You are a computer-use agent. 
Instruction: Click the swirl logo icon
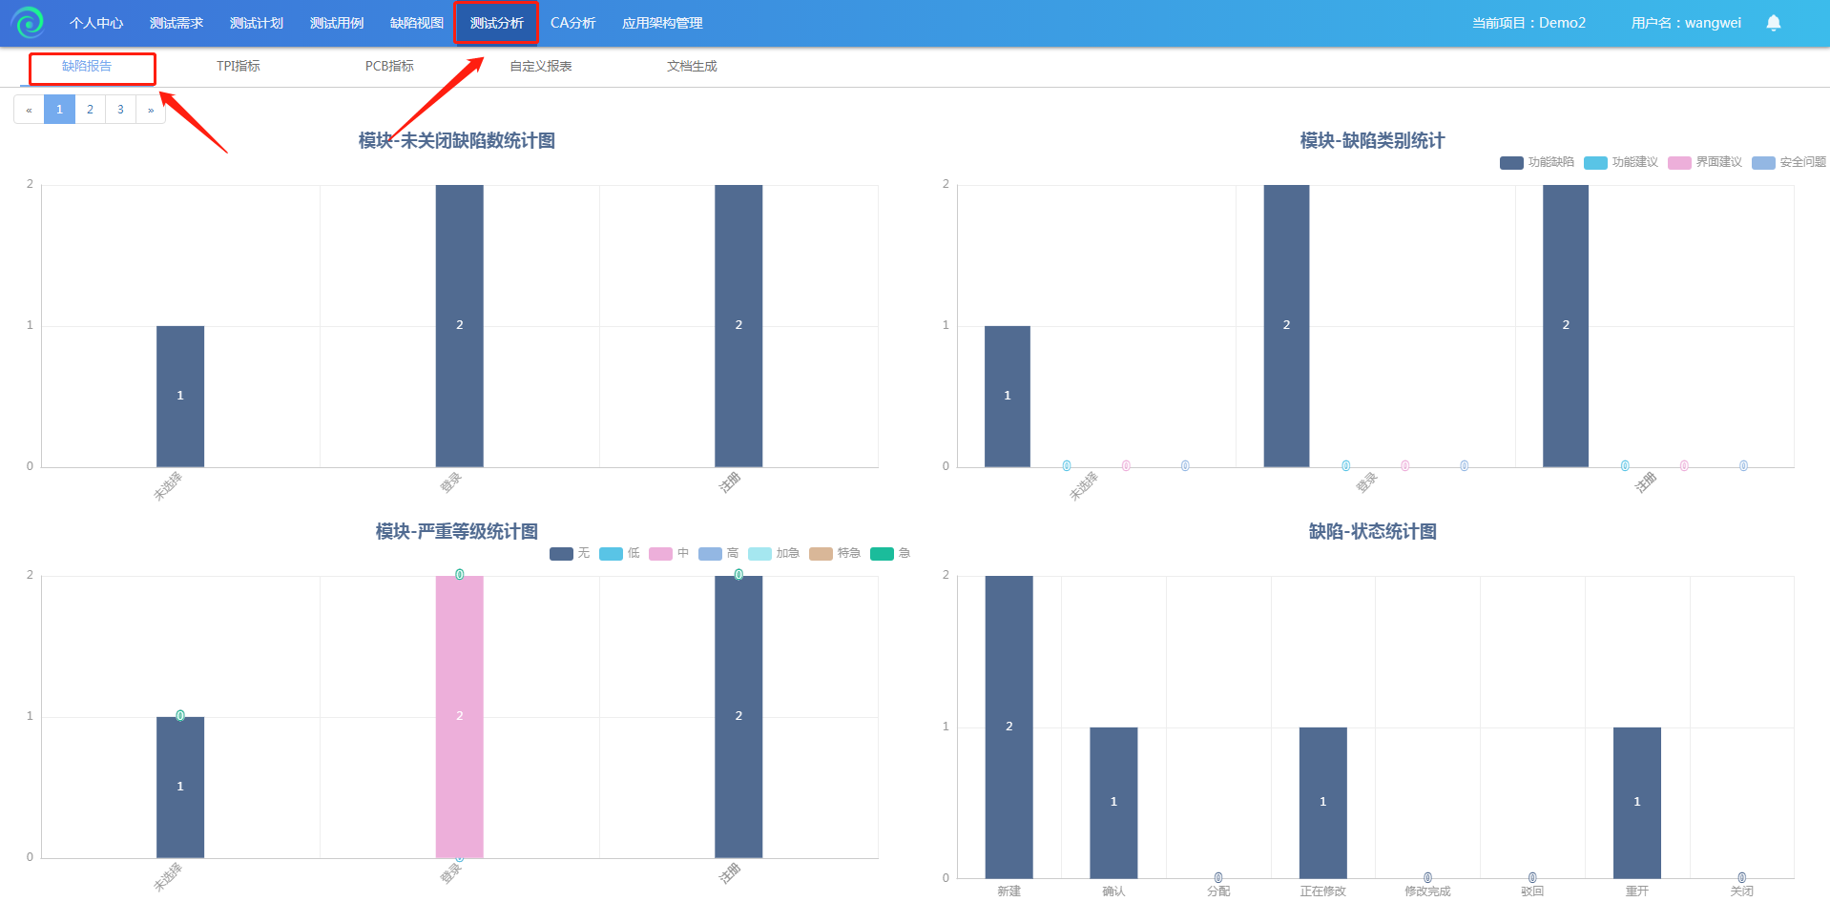coord(29,22)
